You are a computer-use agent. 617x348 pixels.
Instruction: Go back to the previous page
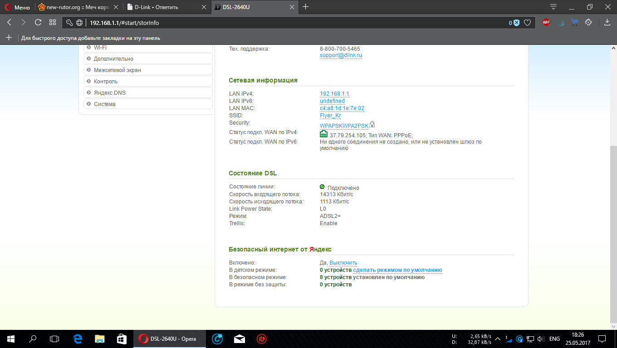click(x=10, y=22)
